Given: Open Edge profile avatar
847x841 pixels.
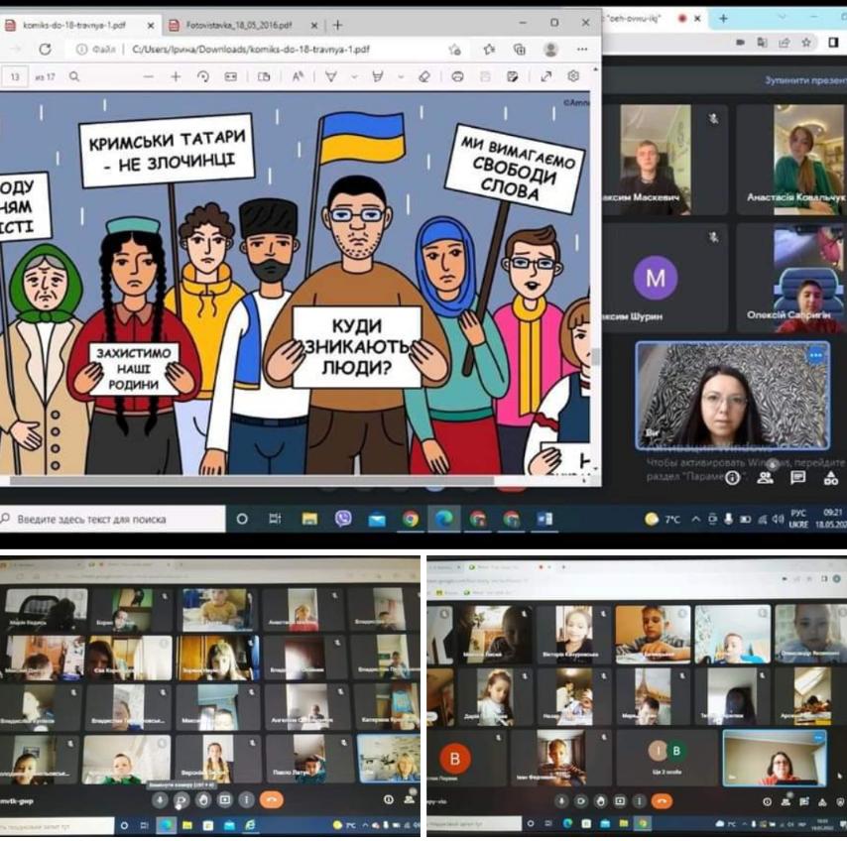Looking at the screenshot, I should point(550,50).
